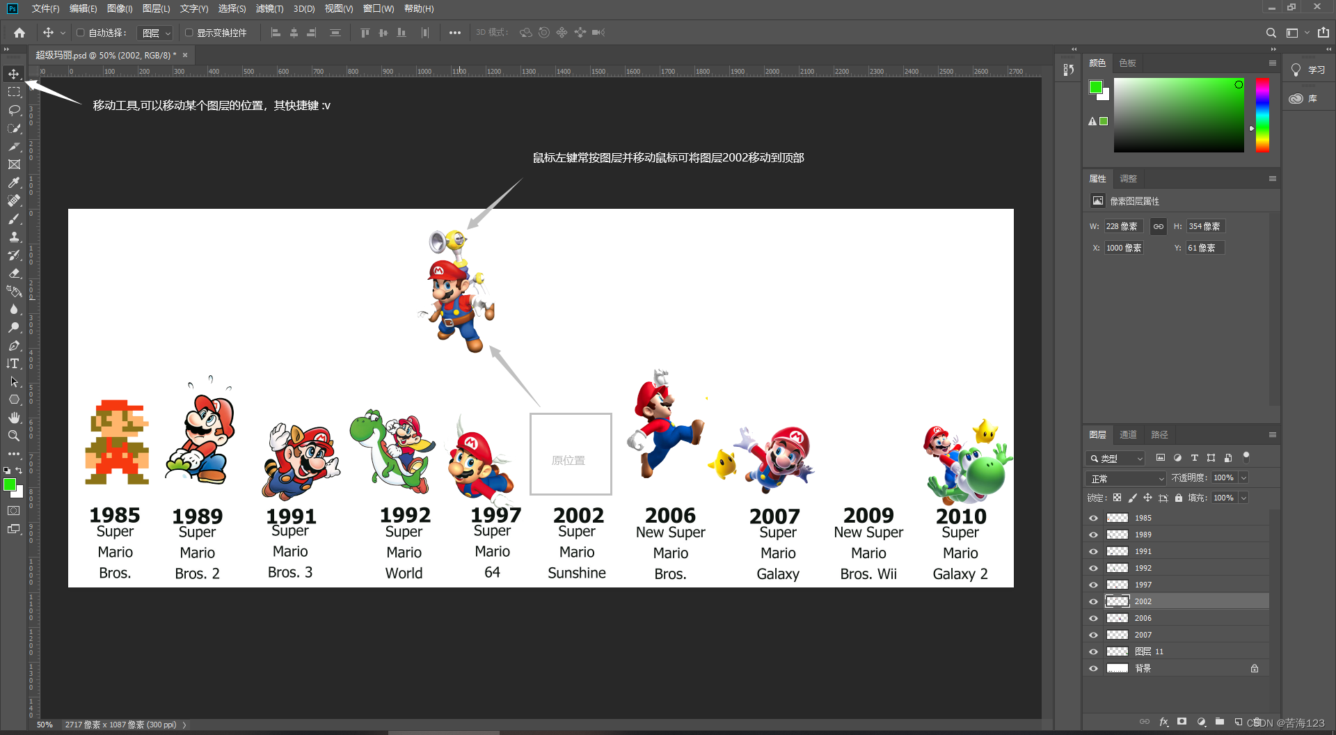This screenshot has width=1336, height=735.
Task: Switch to the 通道 tab
Action: [1128, 435]
